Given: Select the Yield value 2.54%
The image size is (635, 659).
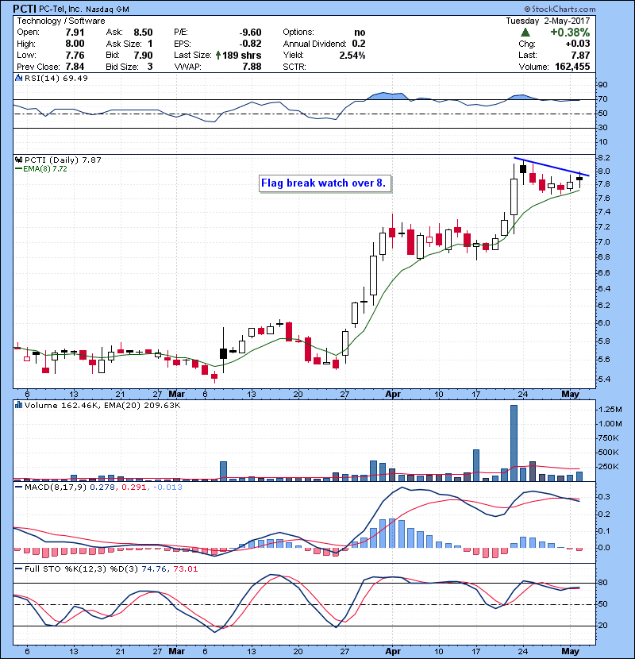Looking at the screenshot, I should (352, 55).
